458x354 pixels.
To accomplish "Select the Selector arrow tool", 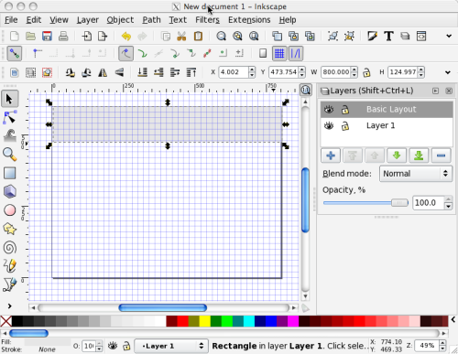I will tap(9, 99).
